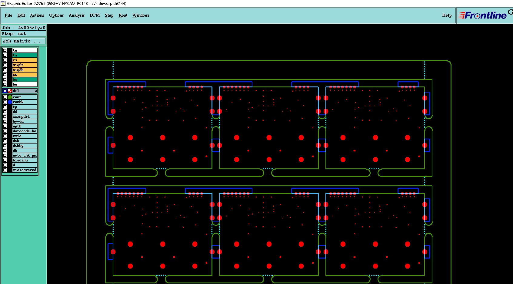Select the layer named cvia

25,136
